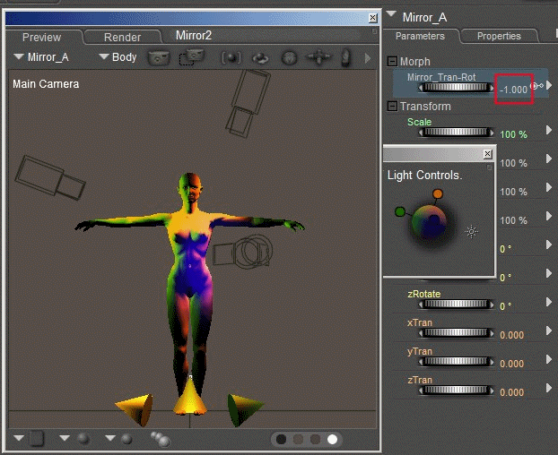Click the keyframe key icon next to Mirror_Tran-Rot
The height and width of the screenshot is (455, 558).
(x=536, y=86)
